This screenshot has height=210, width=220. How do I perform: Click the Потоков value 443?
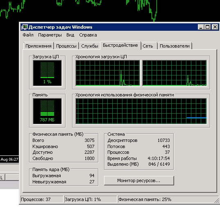click(166, 146)
